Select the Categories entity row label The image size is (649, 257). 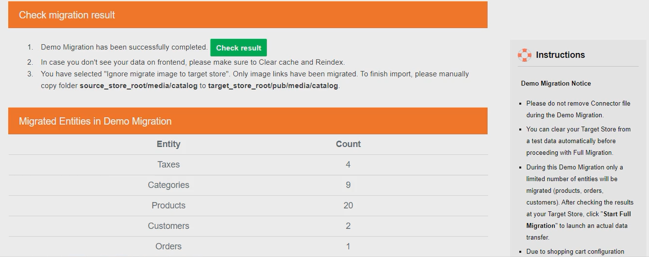[x=169, y=185]
